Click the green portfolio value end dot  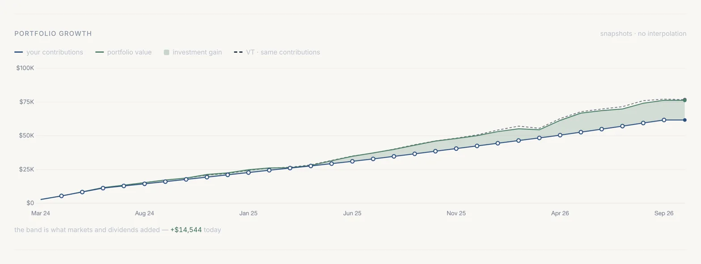pyautogui.click(x=684, y=100)
